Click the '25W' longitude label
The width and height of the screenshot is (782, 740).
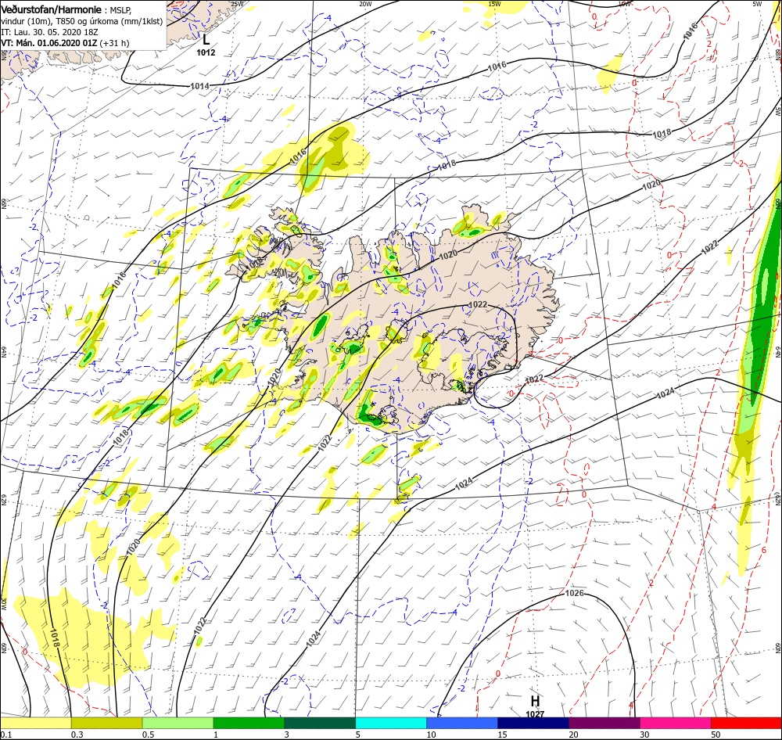pos(237,4)
